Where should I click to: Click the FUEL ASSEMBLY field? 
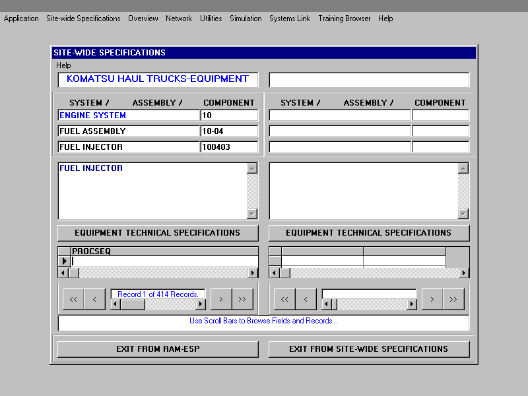tap(129, 131)
